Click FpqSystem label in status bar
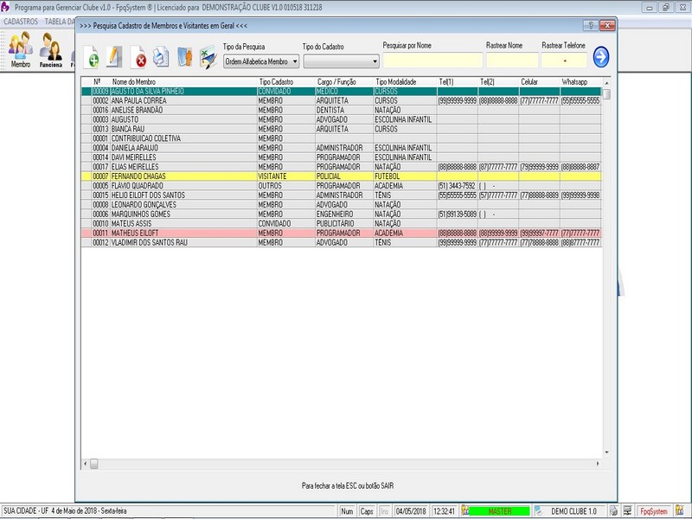 654,511
